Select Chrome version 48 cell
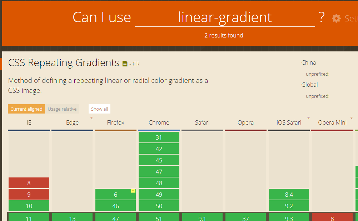Screen dimensions: 358x221 159,183
